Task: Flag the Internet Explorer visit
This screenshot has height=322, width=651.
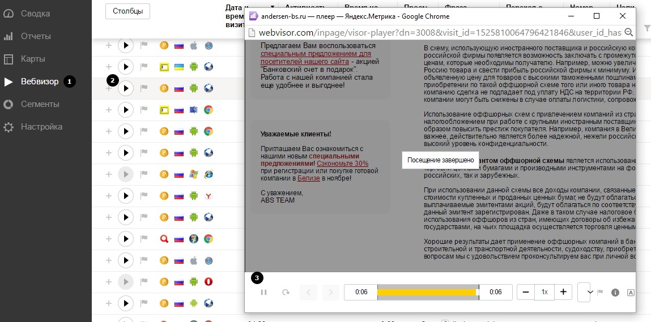Action: (144, 174)
